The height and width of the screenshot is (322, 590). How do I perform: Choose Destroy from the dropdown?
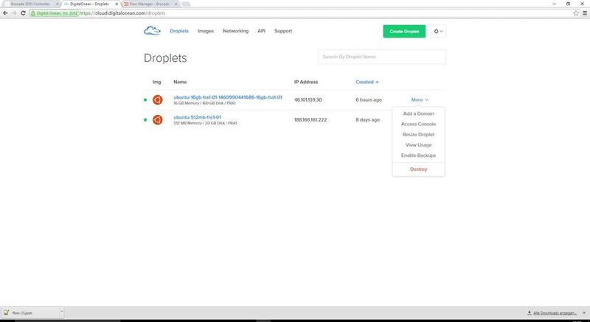[418, 169]
